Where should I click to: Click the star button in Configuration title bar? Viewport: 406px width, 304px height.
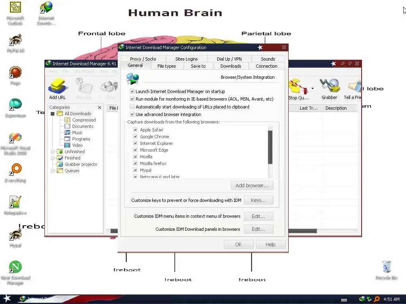point(260,47)
